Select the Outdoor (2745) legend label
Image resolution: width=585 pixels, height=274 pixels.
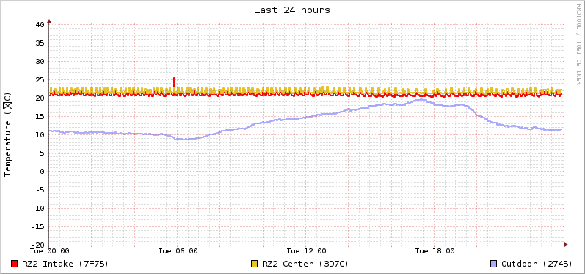pyautogui.click(x=537, y=264)
